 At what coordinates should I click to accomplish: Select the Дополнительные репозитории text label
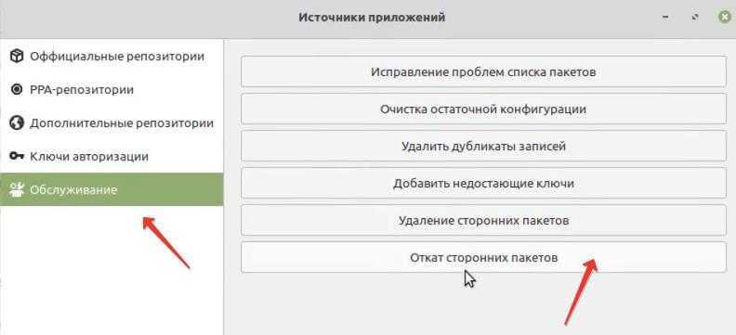[x=122, y=123]
